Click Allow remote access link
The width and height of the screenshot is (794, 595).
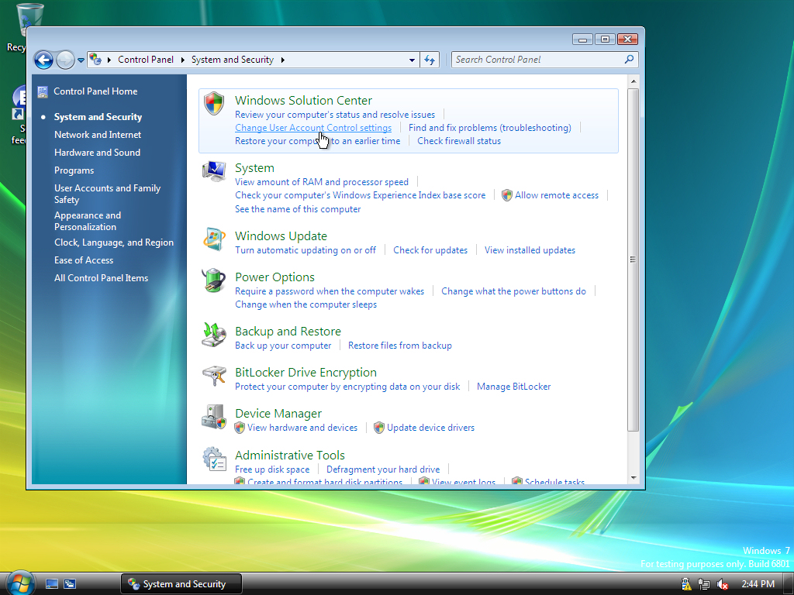557,195
